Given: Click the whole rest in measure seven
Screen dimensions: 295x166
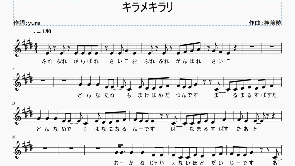Looking at the screenshot, I should coord(43,80).
